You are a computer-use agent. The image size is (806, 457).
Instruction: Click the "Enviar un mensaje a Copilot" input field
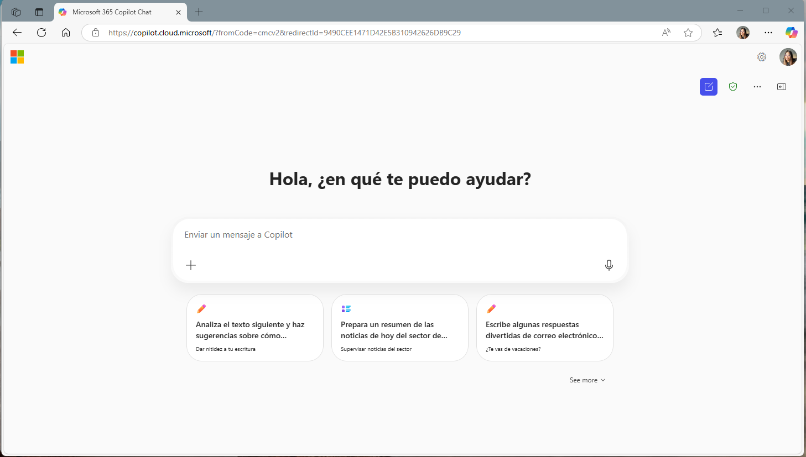[398, 235]
